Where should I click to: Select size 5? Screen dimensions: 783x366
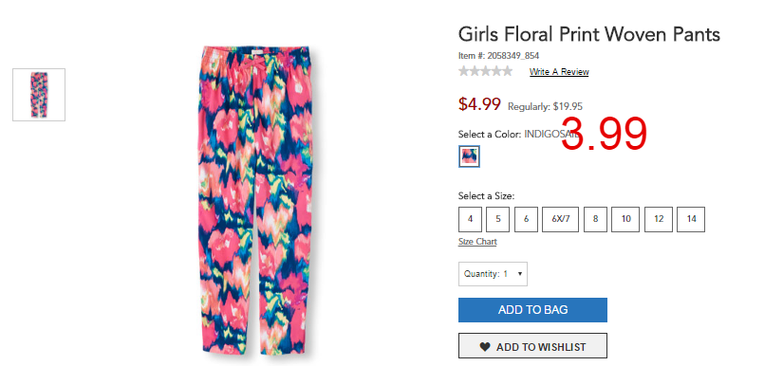click(498, 219)
